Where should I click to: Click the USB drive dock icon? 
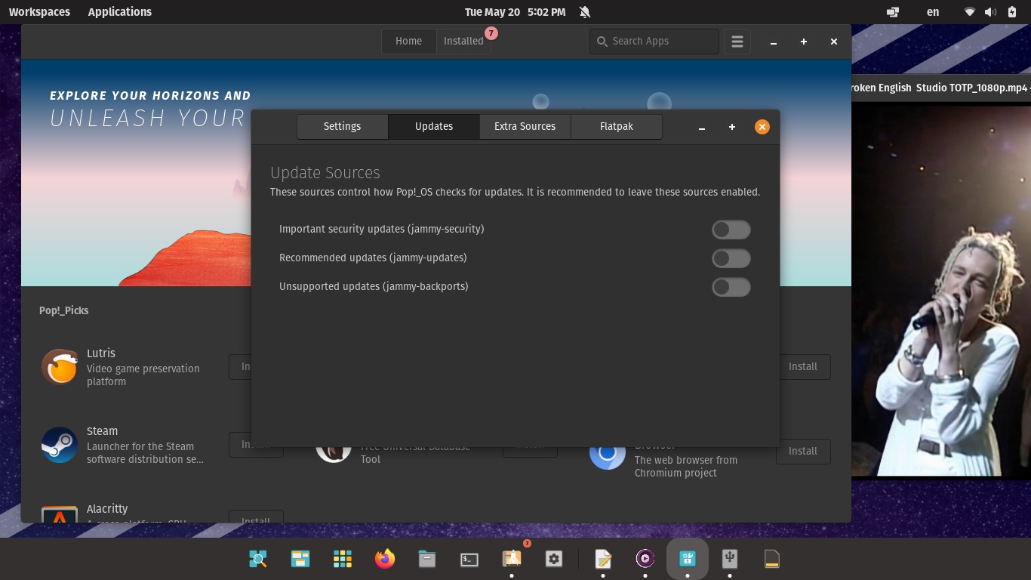(730, 559)
